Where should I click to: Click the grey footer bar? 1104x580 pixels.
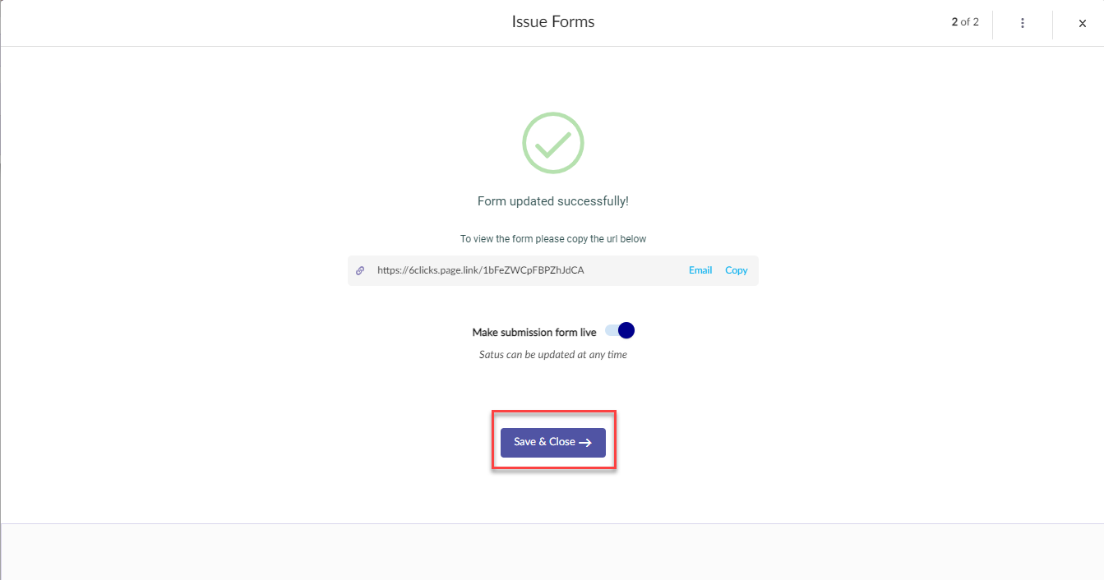coord(552,552)
